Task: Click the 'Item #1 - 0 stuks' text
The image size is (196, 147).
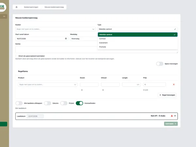Action: point(158,116)
